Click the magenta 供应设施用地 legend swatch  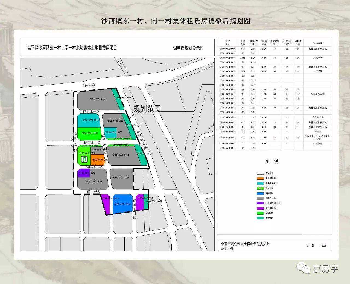[260, 208]
